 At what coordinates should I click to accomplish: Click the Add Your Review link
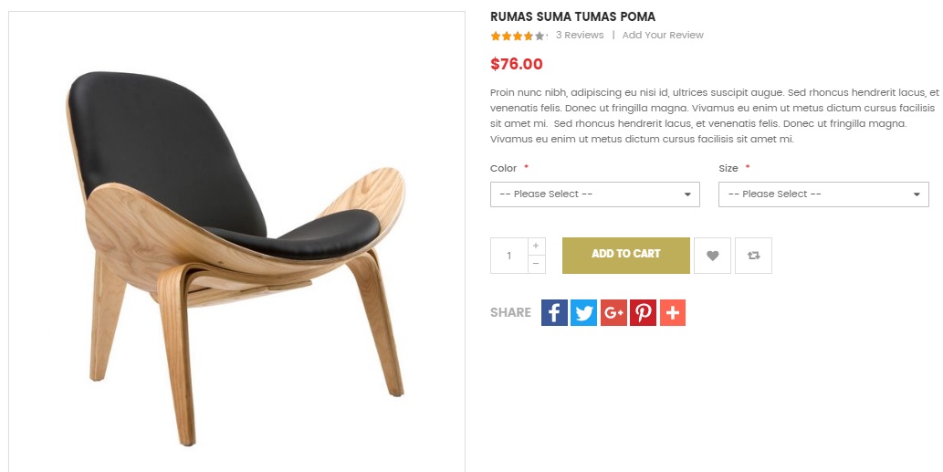pyautogui.click(x=663, y=35)
